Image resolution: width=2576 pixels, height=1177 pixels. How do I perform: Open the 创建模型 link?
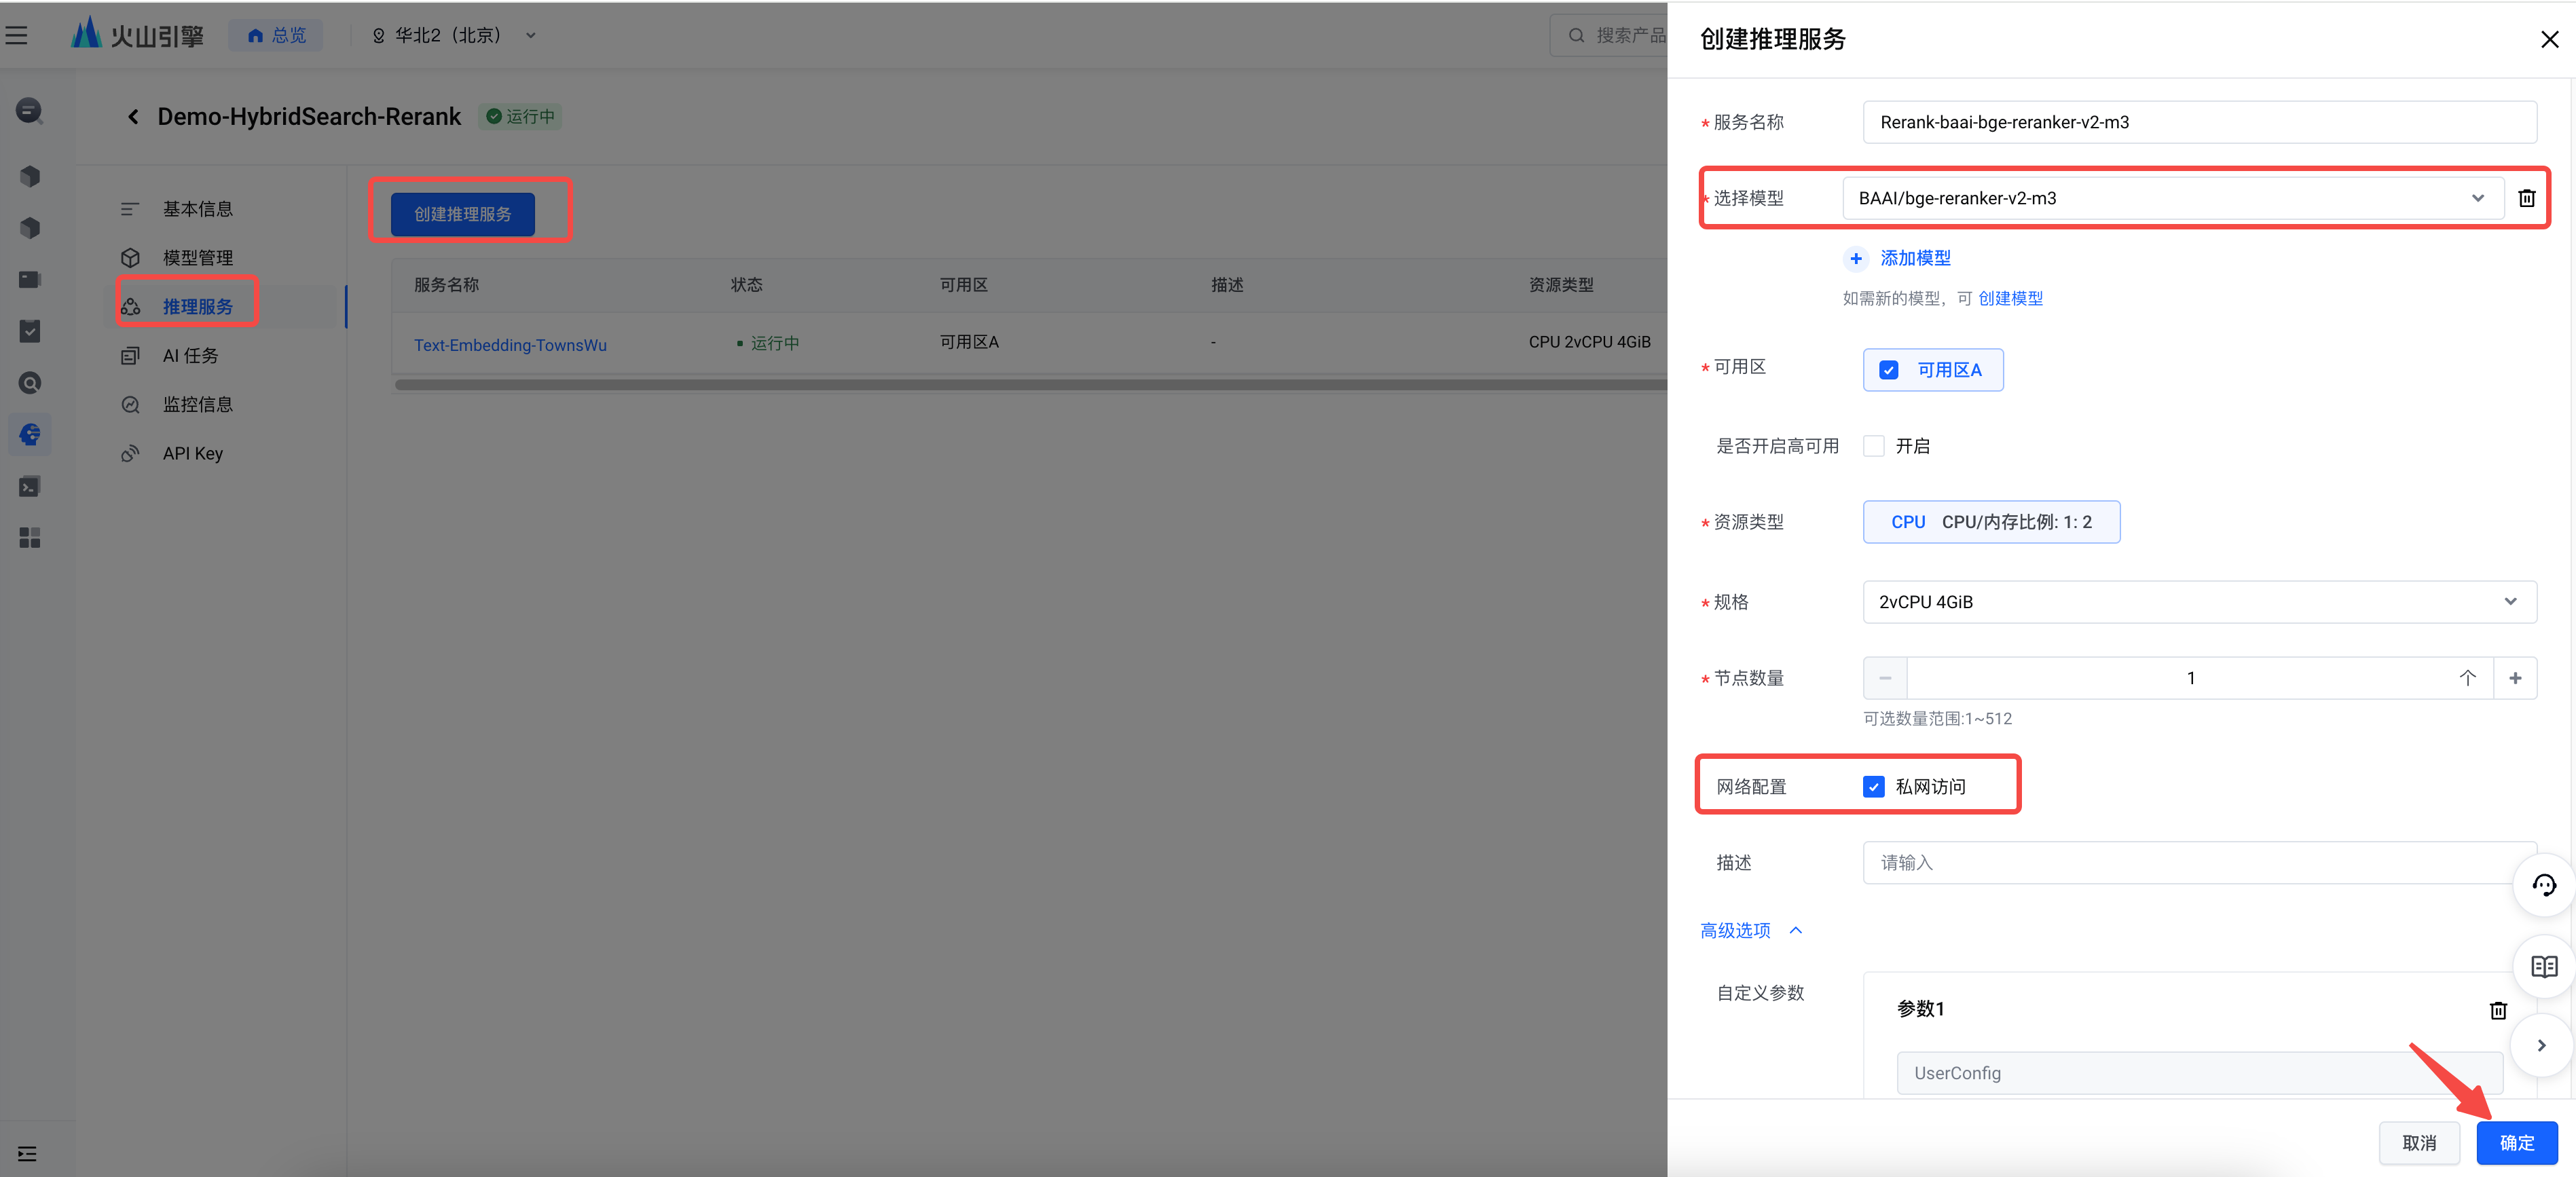2010,299
